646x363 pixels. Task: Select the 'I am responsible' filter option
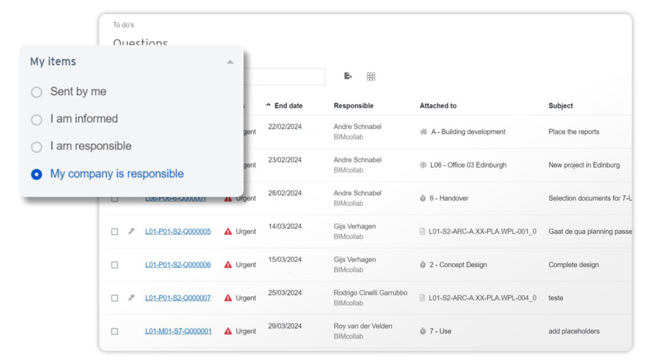tap(37, 147)
